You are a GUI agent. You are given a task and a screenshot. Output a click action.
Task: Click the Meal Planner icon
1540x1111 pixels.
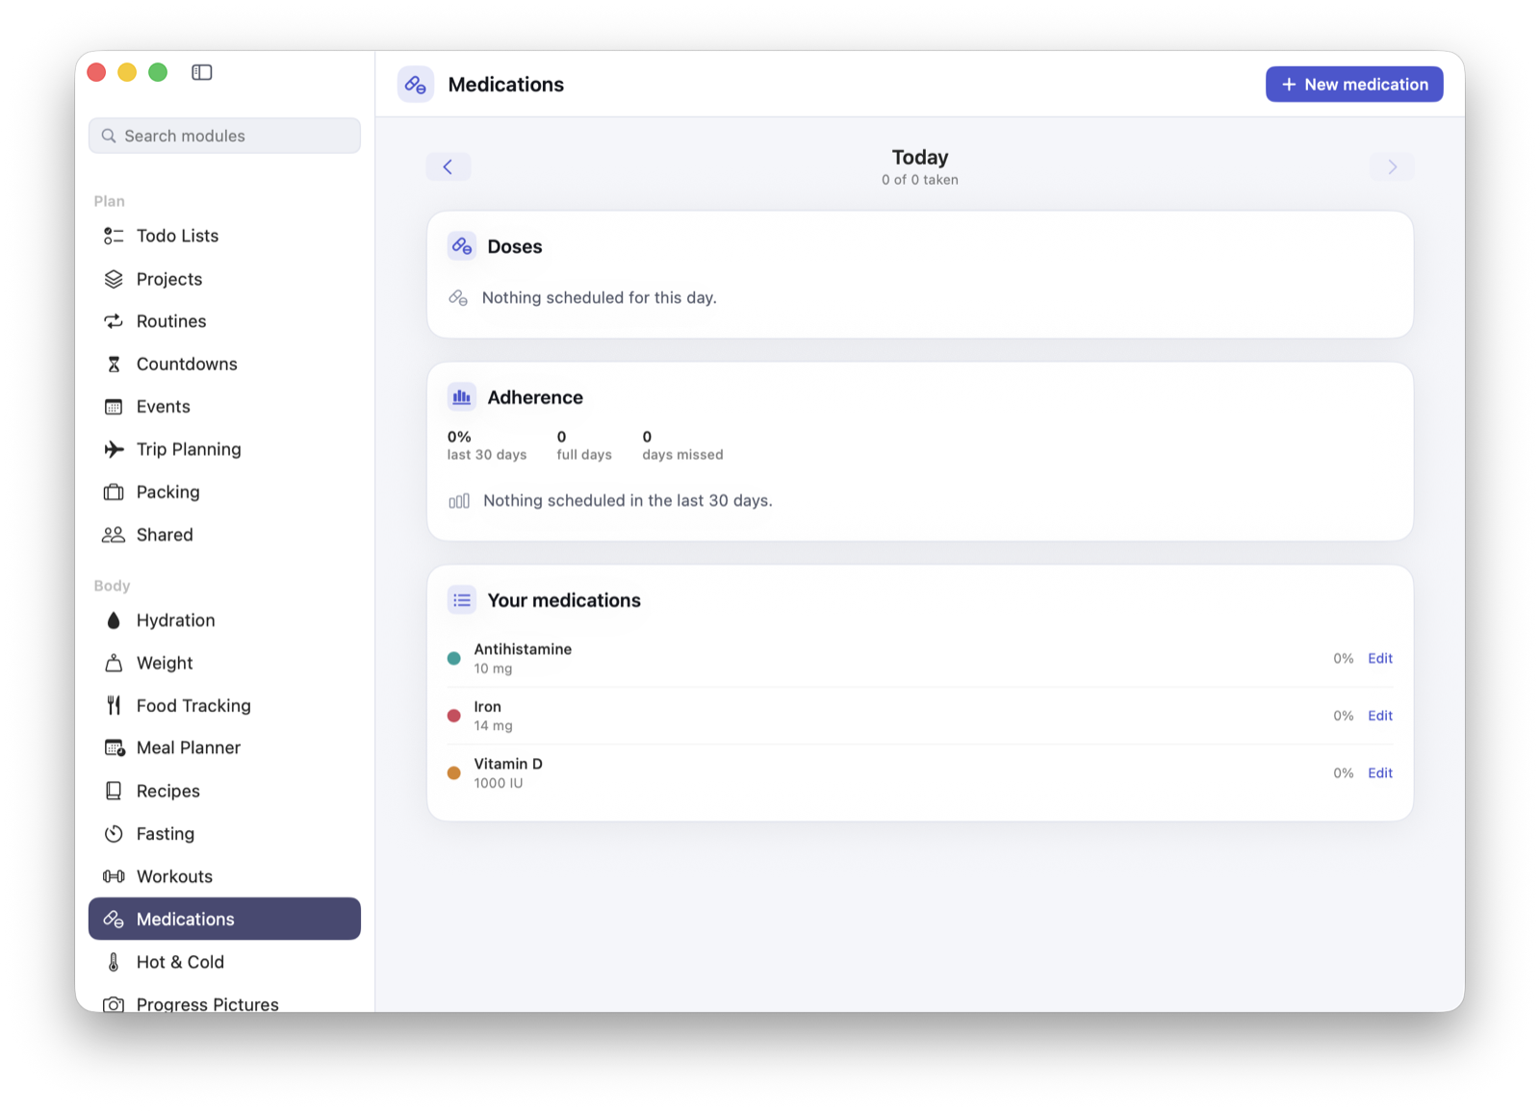(x=114, y=748)
